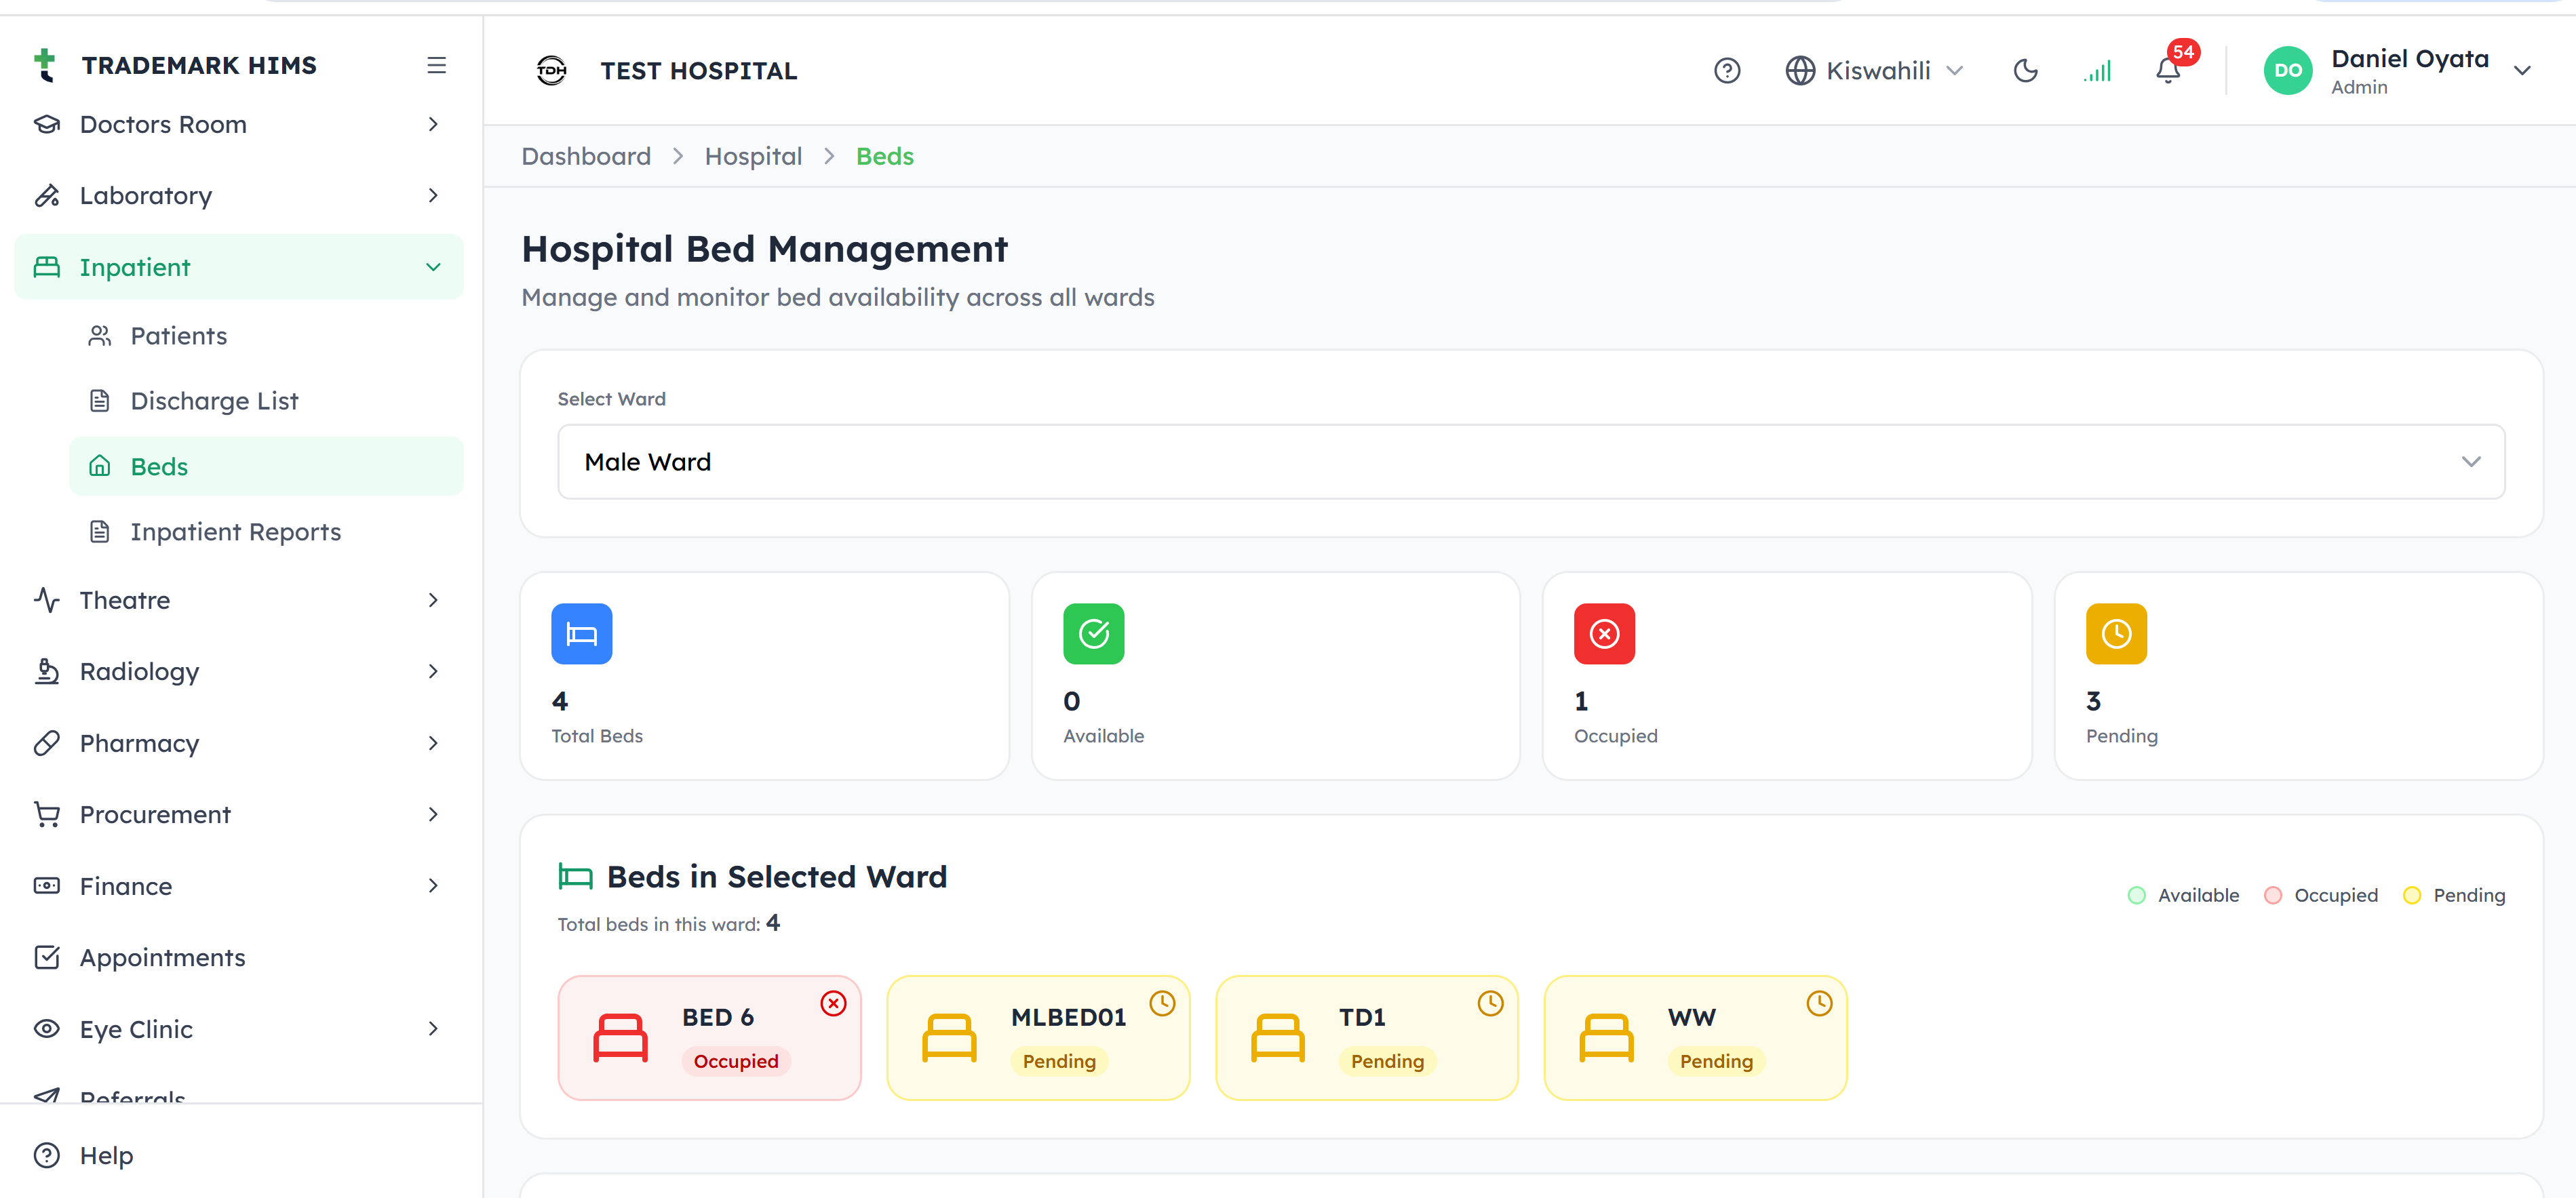
Task: Open the notifications bell icon
Action: coord(2167,71)
